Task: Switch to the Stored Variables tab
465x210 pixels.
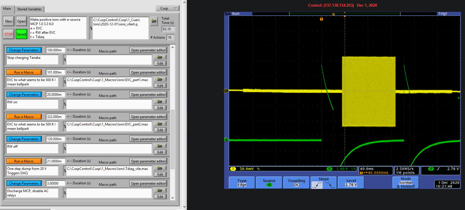Action: pyautogui.click(x=29, y=9)
